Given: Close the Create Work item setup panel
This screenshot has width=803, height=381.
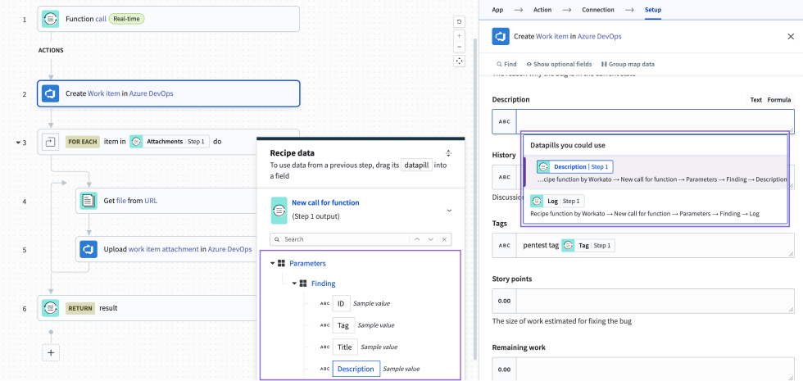Looking at the screenshot, I should [x=791, y=36].
